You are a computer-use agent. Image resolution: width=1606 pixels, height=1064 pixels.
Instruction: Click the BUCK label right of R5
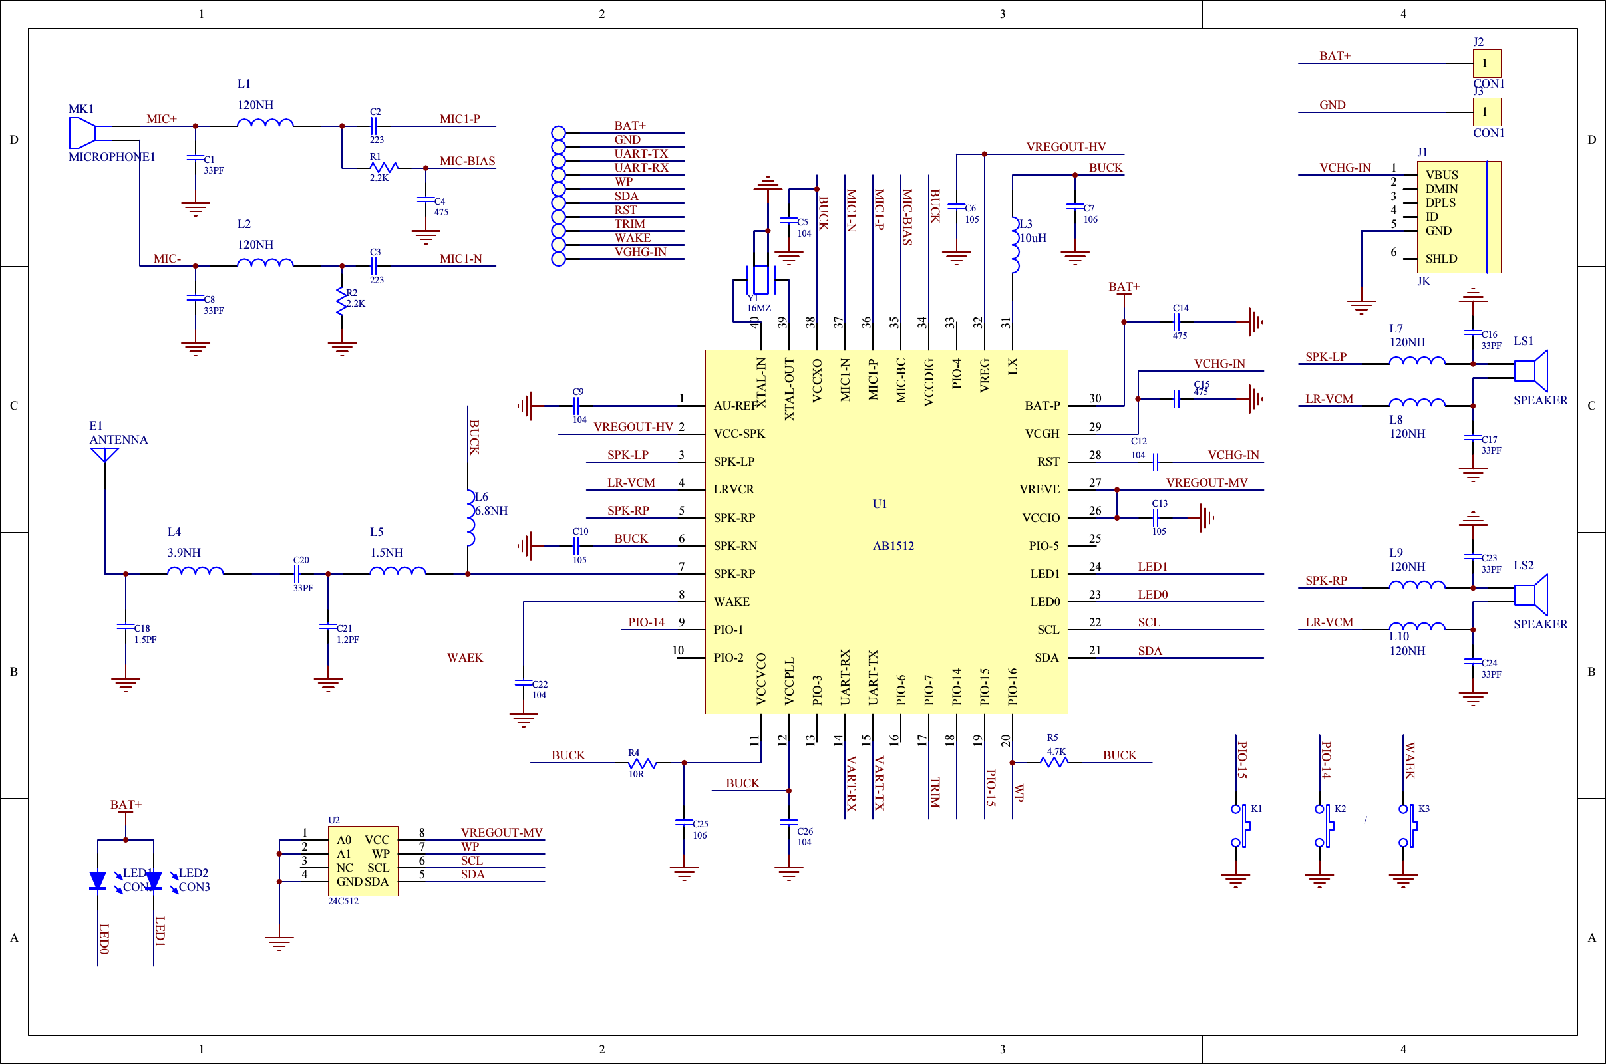coord(1119,755)
